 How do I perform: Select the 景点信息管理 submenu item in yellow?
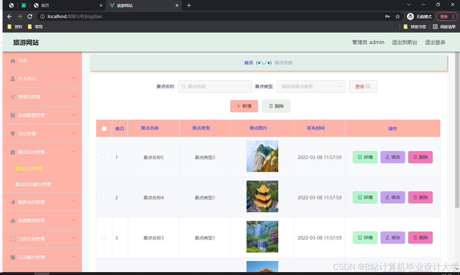pos(29,169)
